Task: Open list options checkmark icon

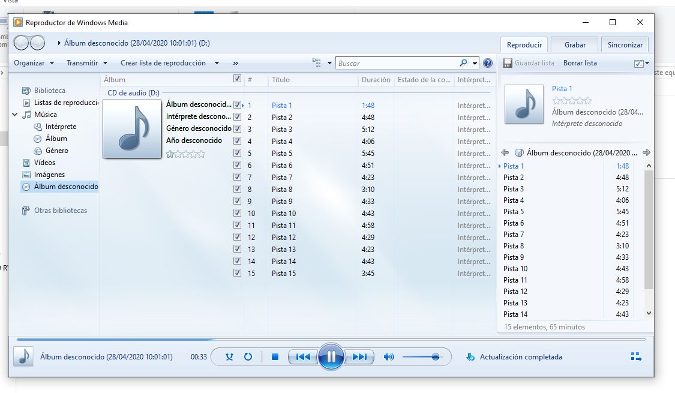Action: click(639, 63)
